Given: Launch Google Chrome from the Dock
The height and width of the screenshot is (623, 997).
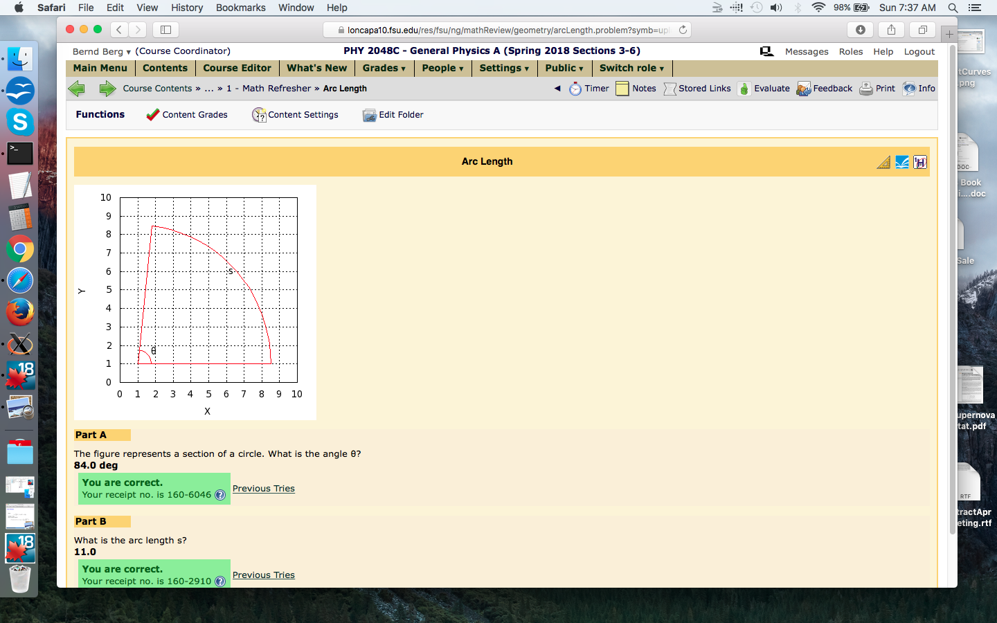Looking at the screenshot, I should click(20, 249).
